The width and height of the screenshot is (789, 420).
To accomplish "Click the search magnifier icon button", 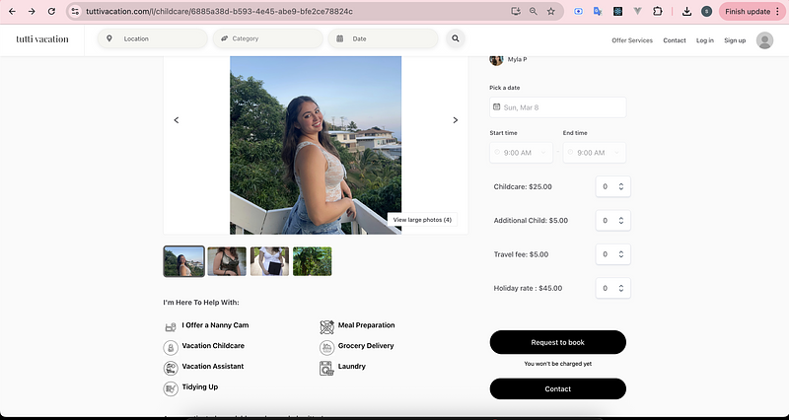I will pyautogui.click(x=455, y=38).
